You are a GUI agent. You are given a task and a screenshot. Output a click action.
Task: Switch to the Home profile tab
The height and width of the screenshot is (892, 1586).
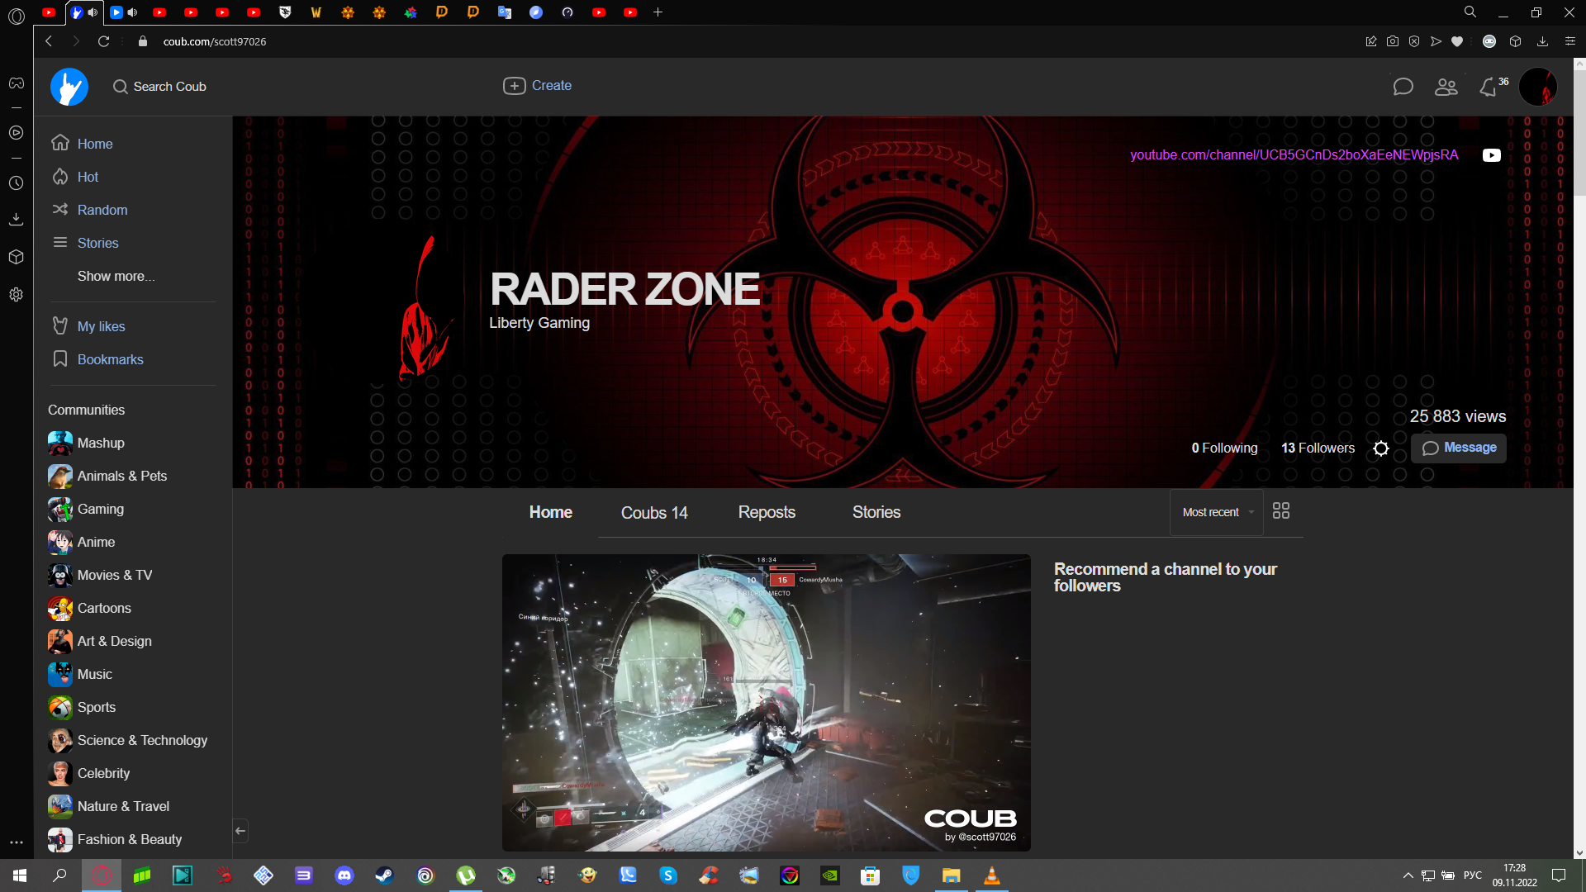click(x=550, y=512)
